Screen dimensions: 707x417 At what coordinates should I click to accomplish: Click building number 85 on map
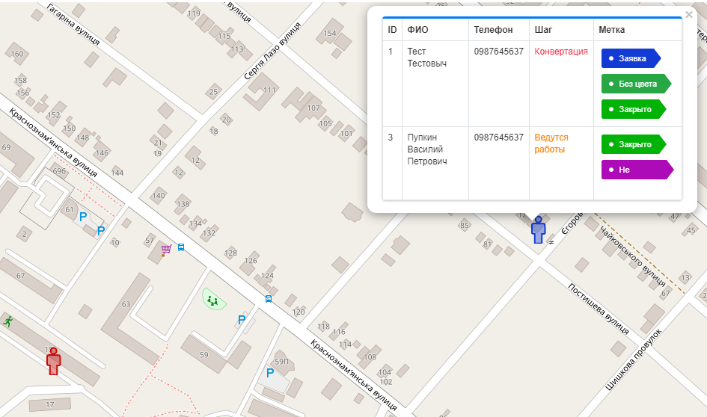(x=464, y=225)
